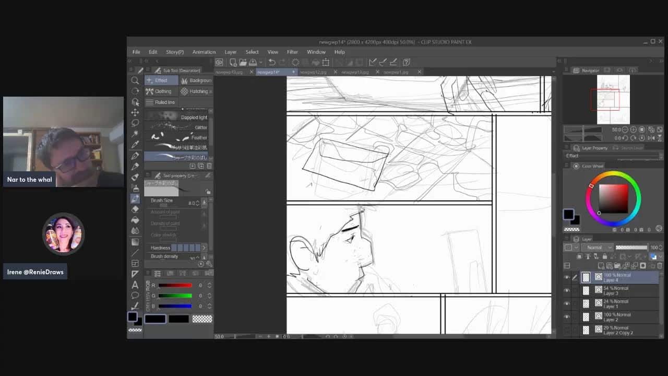Open the Brush Size dynamics dropdown
668x376 pixels.
pyautogui.click(x=204, y=203)
